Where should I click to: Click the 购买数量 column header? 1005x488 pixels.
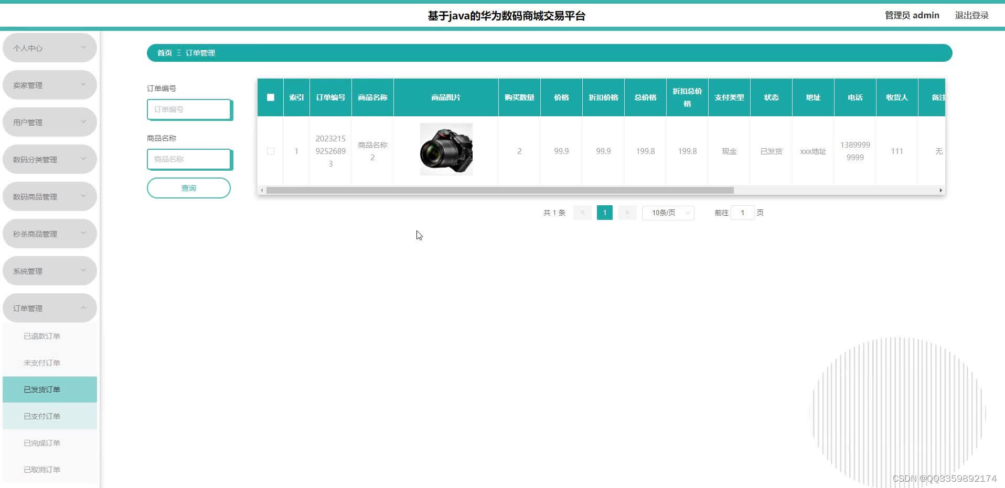pos(519,97)
